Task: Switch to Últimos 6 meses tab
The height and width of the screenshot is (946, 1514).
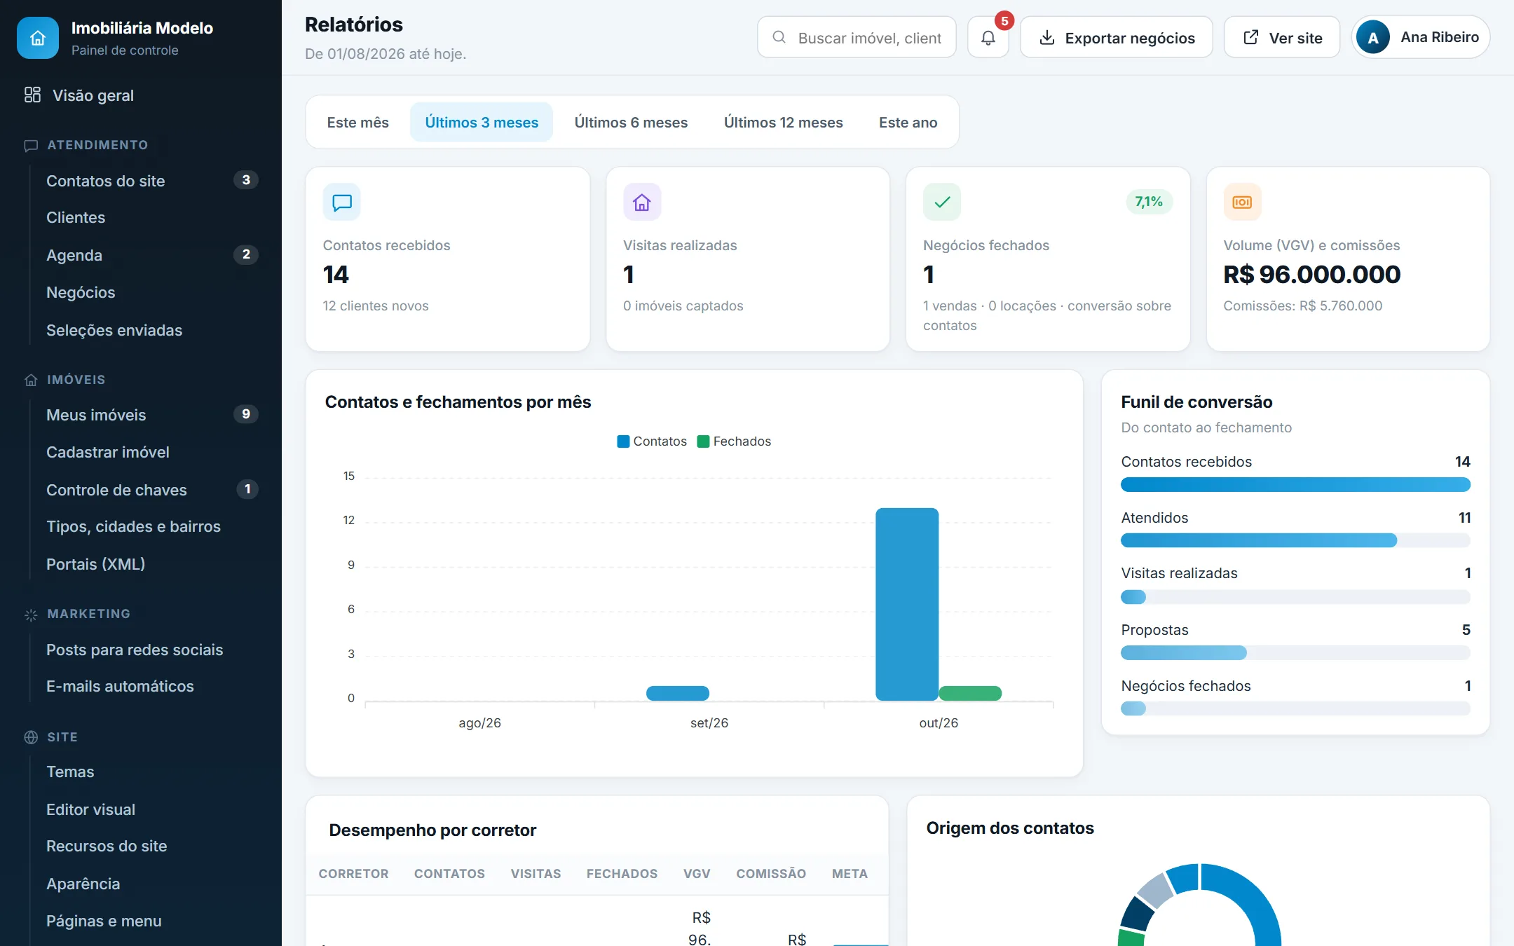Action: point(631,123)
